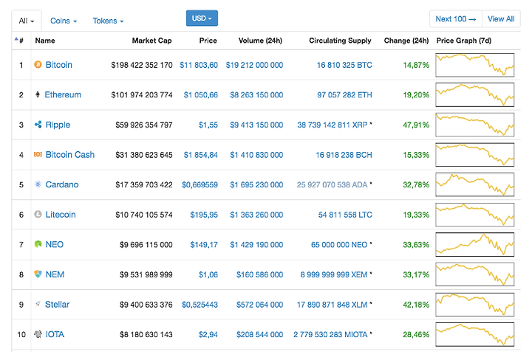Sort by Circulating Supply header

(x=340, y=41)
